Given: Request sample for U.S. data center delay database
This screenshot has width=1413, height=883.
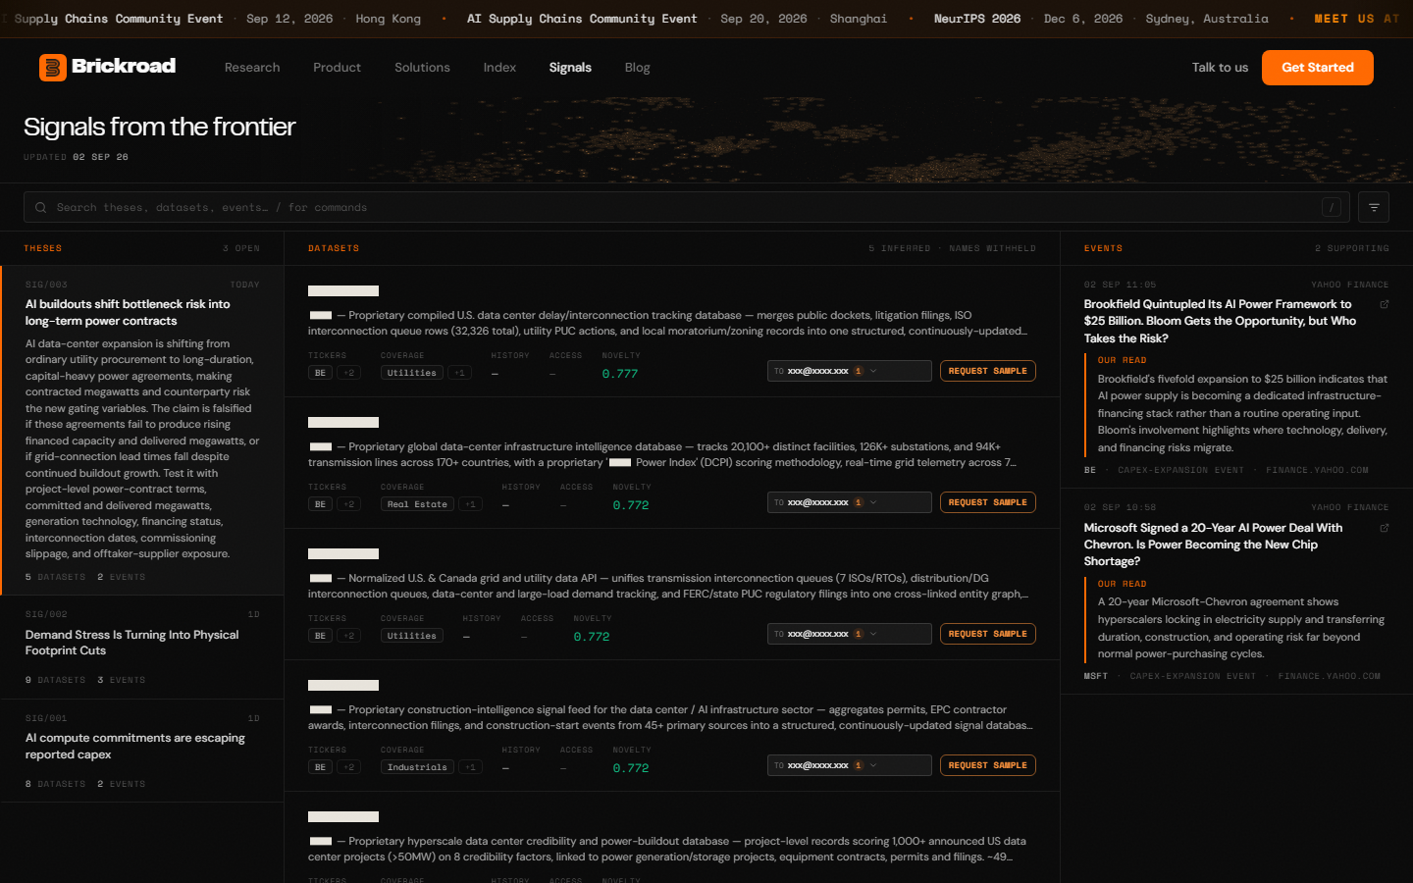Looking at the screenshot, I should click(988, 371).
